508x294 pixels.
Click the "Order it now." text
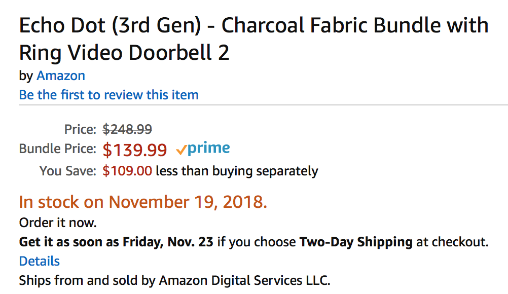pos(58,223)
